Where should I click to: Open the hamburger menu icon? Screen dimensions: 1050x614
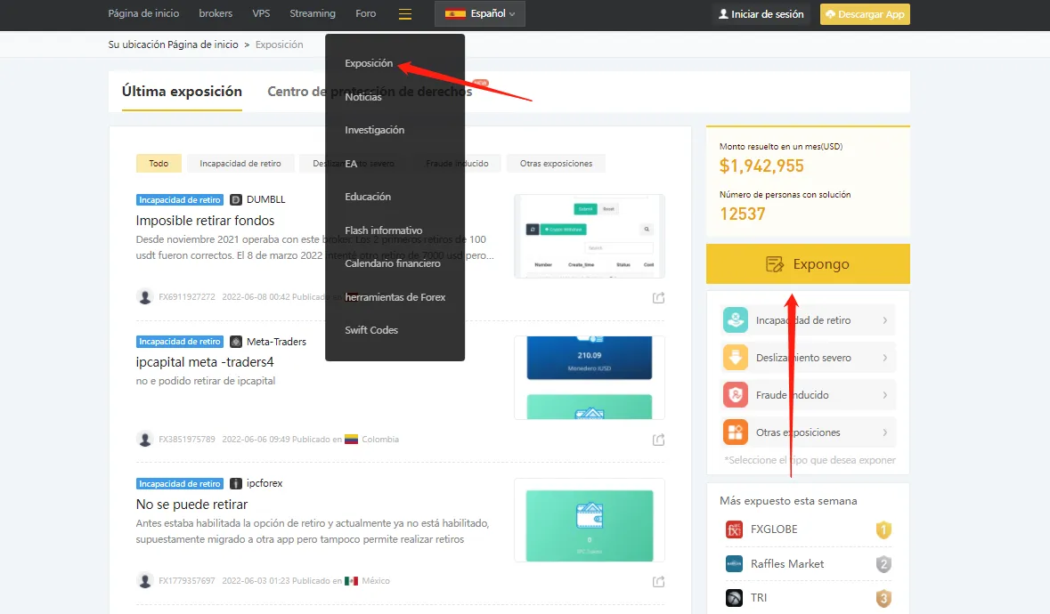pos(405,14)
